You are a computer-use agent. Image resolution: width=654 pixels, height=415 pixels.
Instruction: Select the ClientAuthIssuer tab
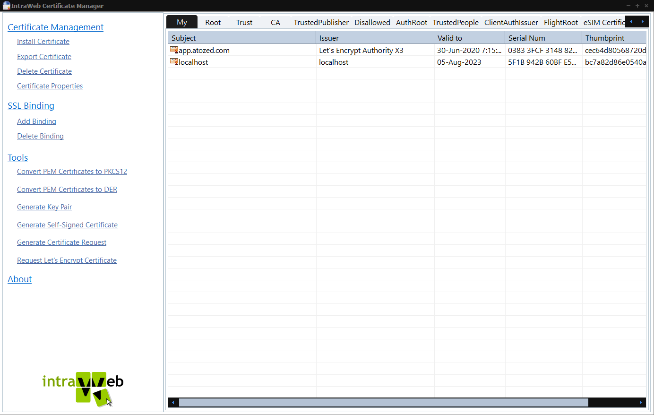(x=511, y=22)
